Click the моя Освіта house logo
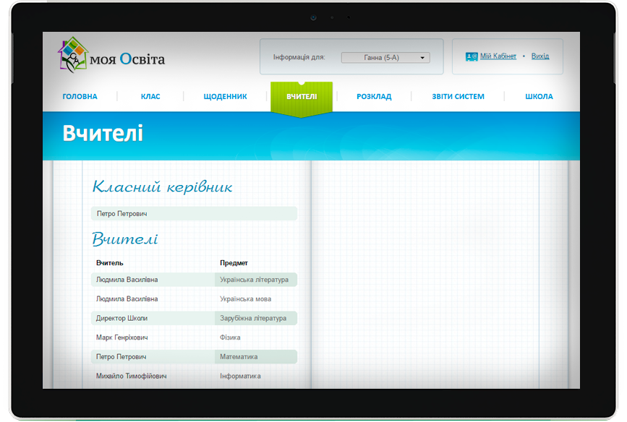This screenshot has height=422, width=627. [x=73, y=55]
